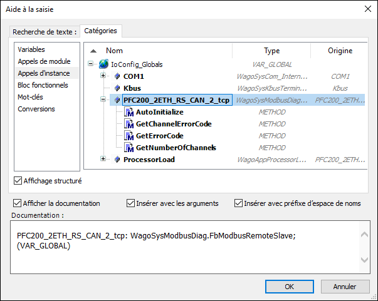Screen dimensions: 378x301
Task: Expand the COM1 tree node
Action: [x=103, y=76]
